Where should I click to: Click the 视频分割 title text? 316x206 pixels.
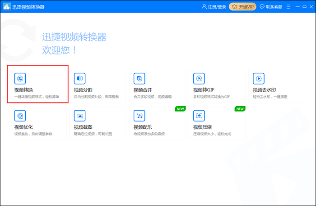(x=83, y=90)
